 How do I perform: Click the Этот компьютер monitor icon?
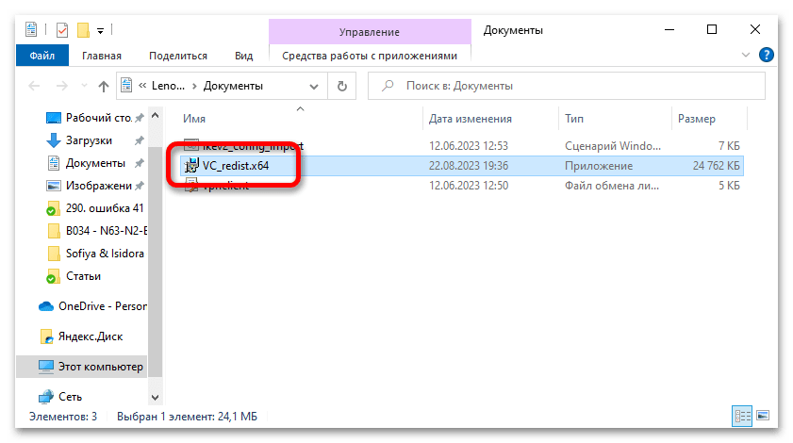tap(46, 367)
